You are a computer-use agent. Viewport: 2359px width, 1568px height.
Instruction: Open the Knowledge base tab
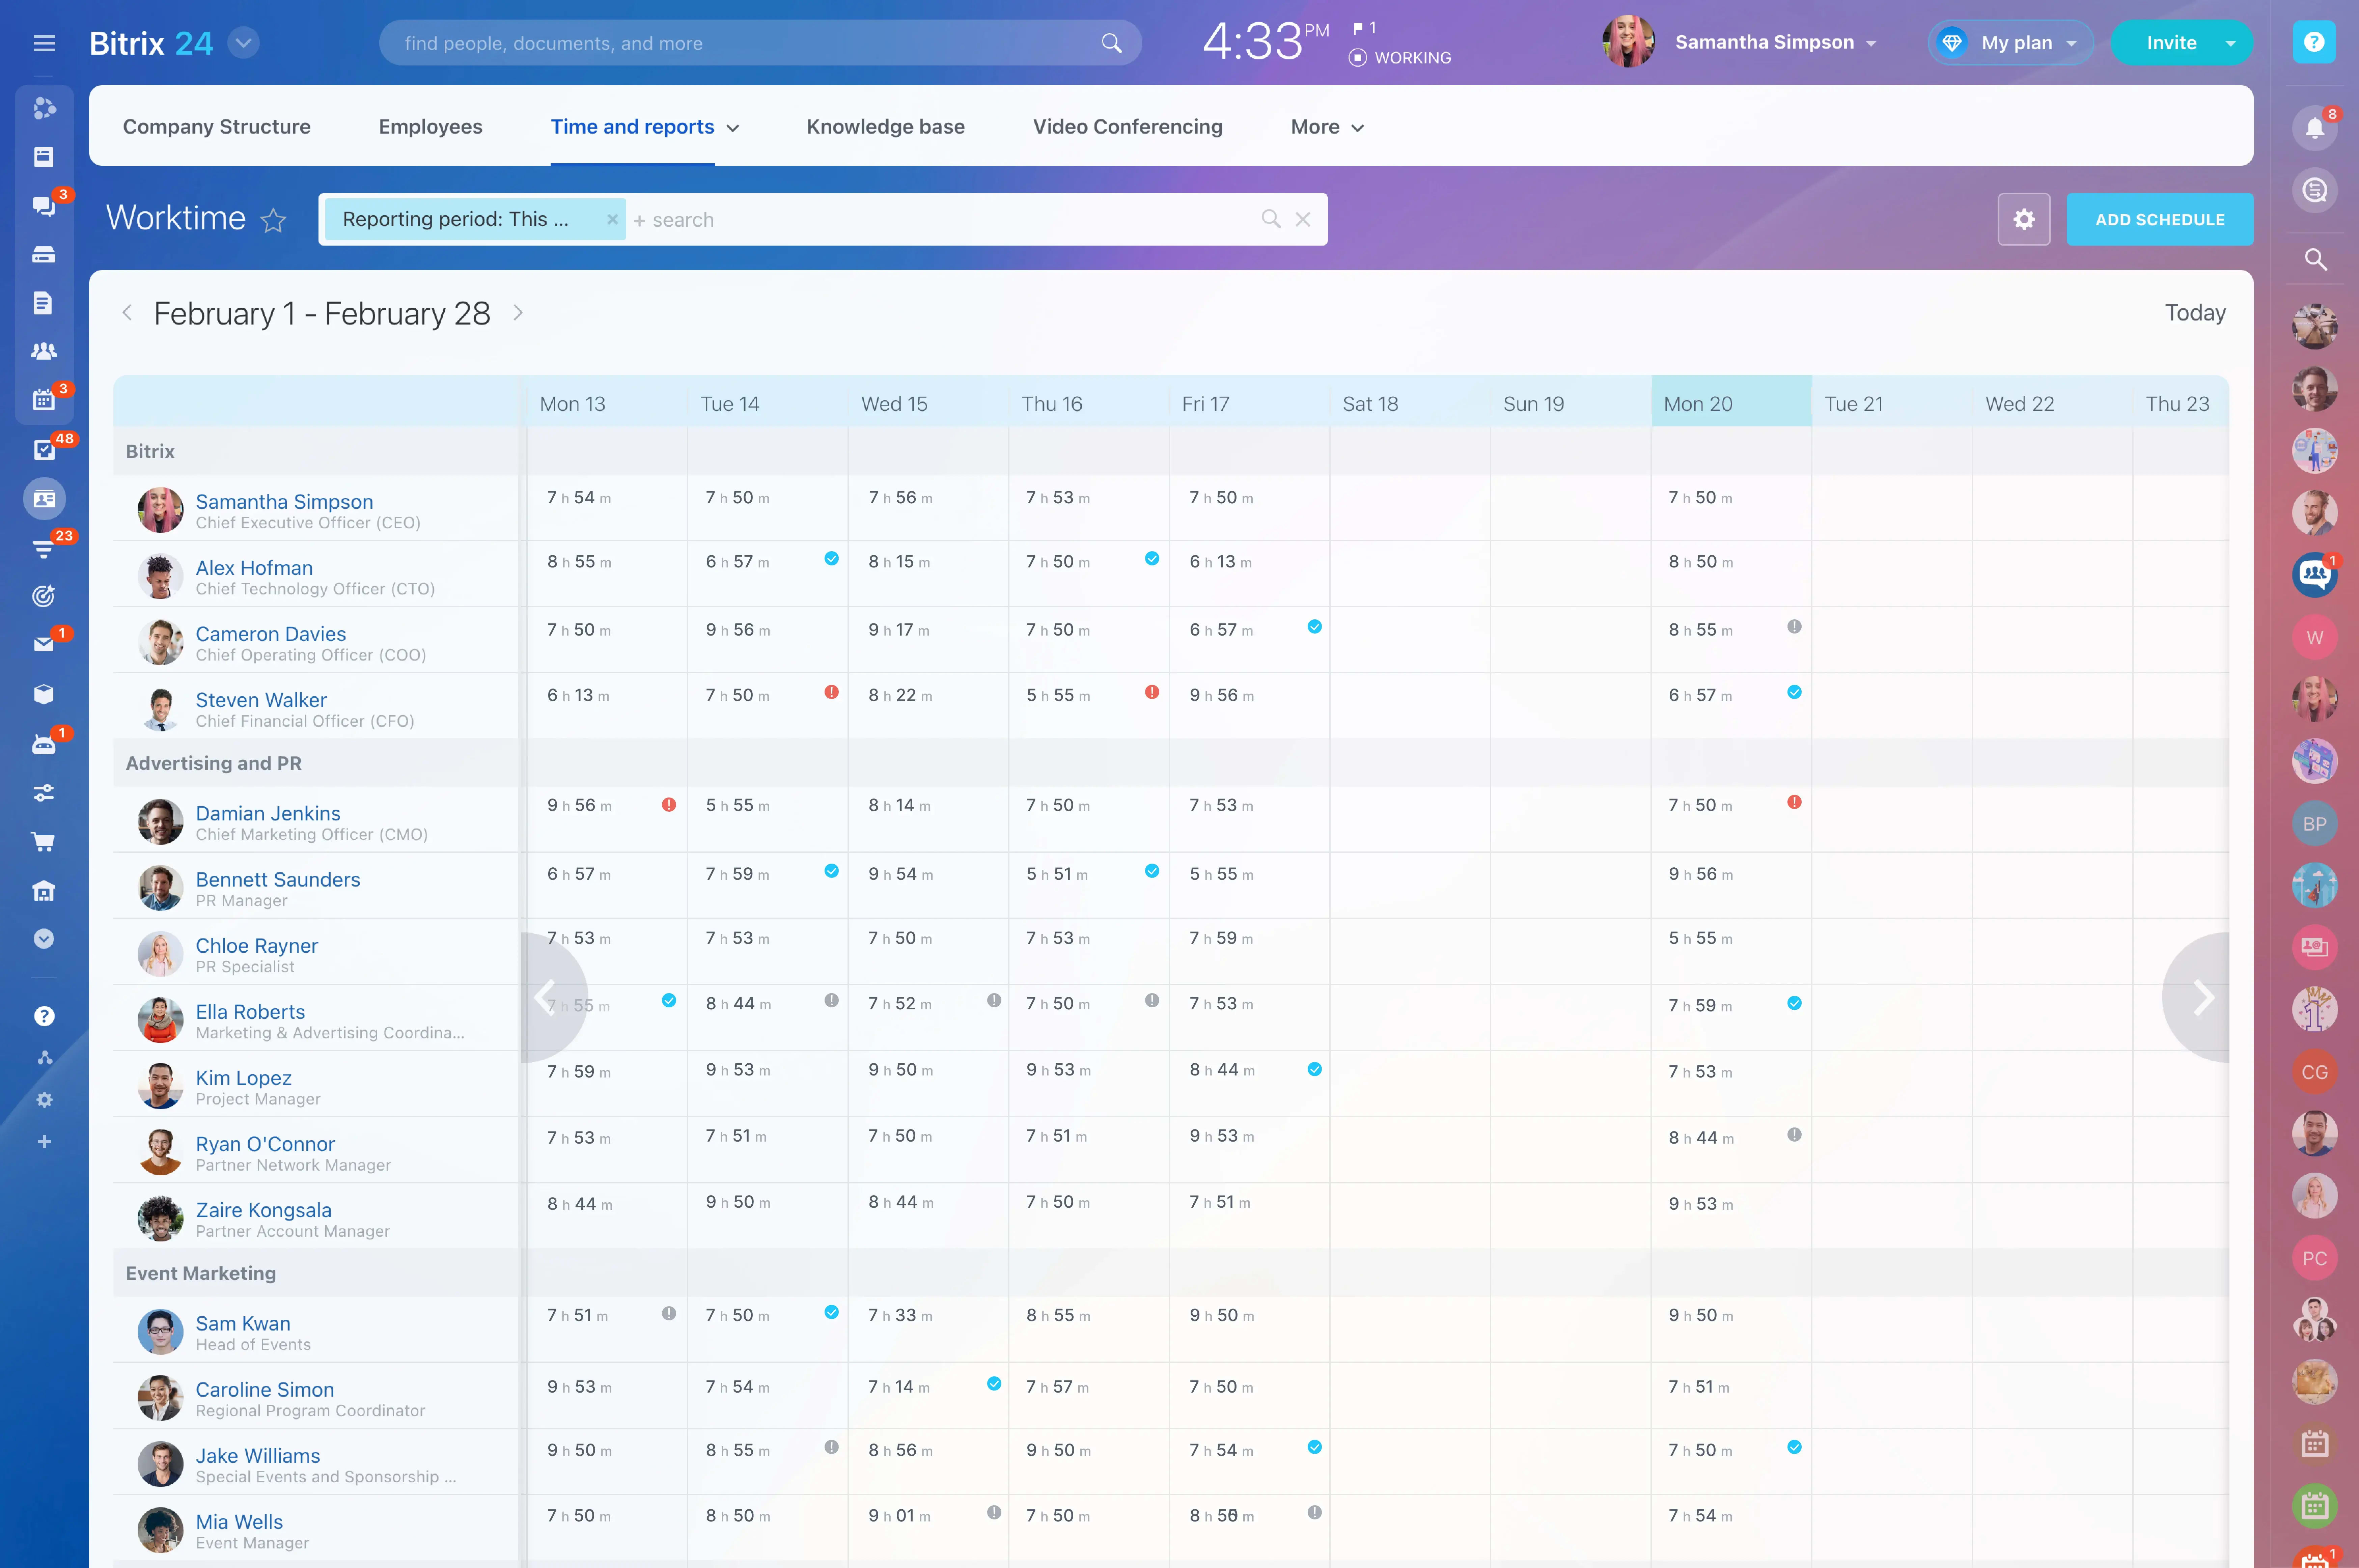click(x=885, y=127)
